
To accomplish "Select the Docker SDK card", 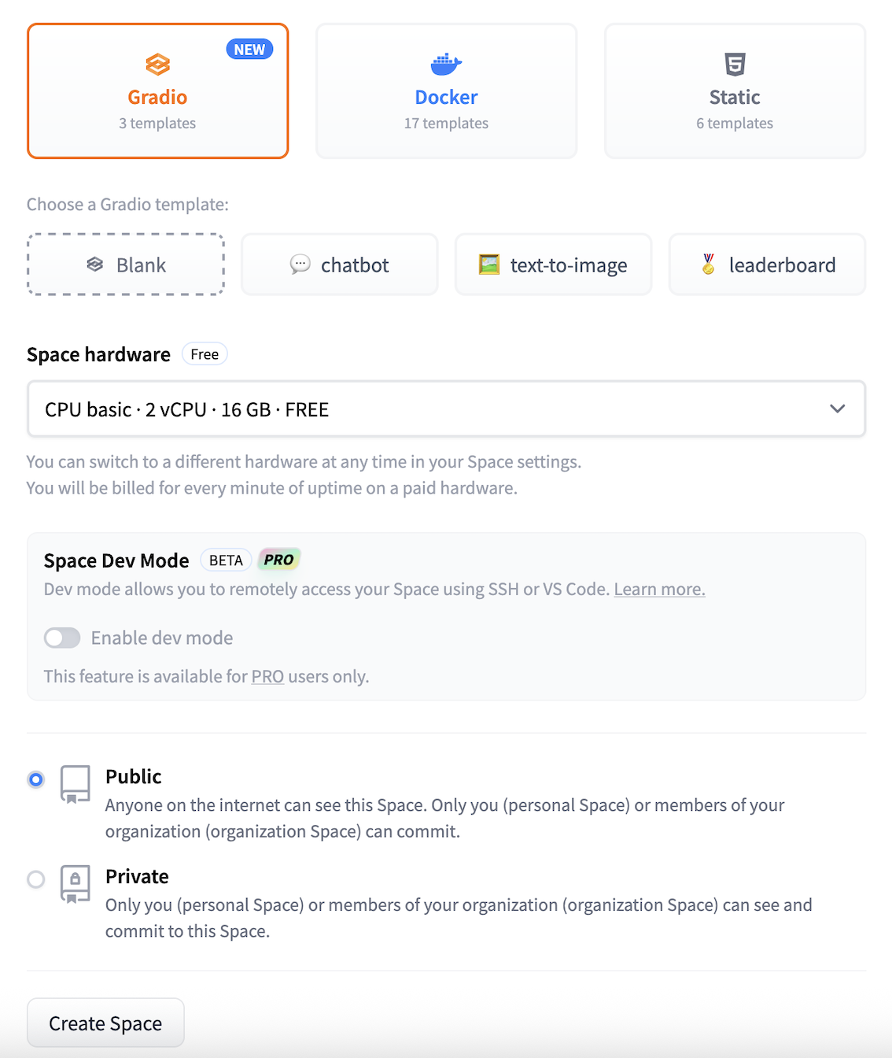I will 446,91.
